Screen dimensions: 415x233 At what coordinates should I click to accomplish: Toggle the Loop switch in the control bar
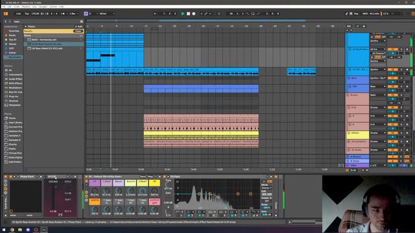252,14
